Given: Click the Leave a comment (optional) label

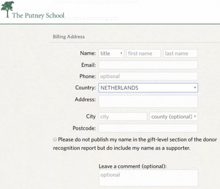Looking at the screenshot, I should click(133, 166).
